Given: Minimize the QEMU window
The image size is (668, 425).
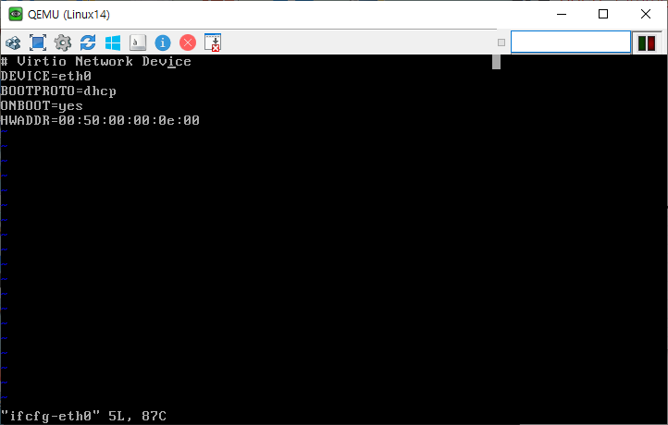Looking at the screenshot, I should pos(562,14).
